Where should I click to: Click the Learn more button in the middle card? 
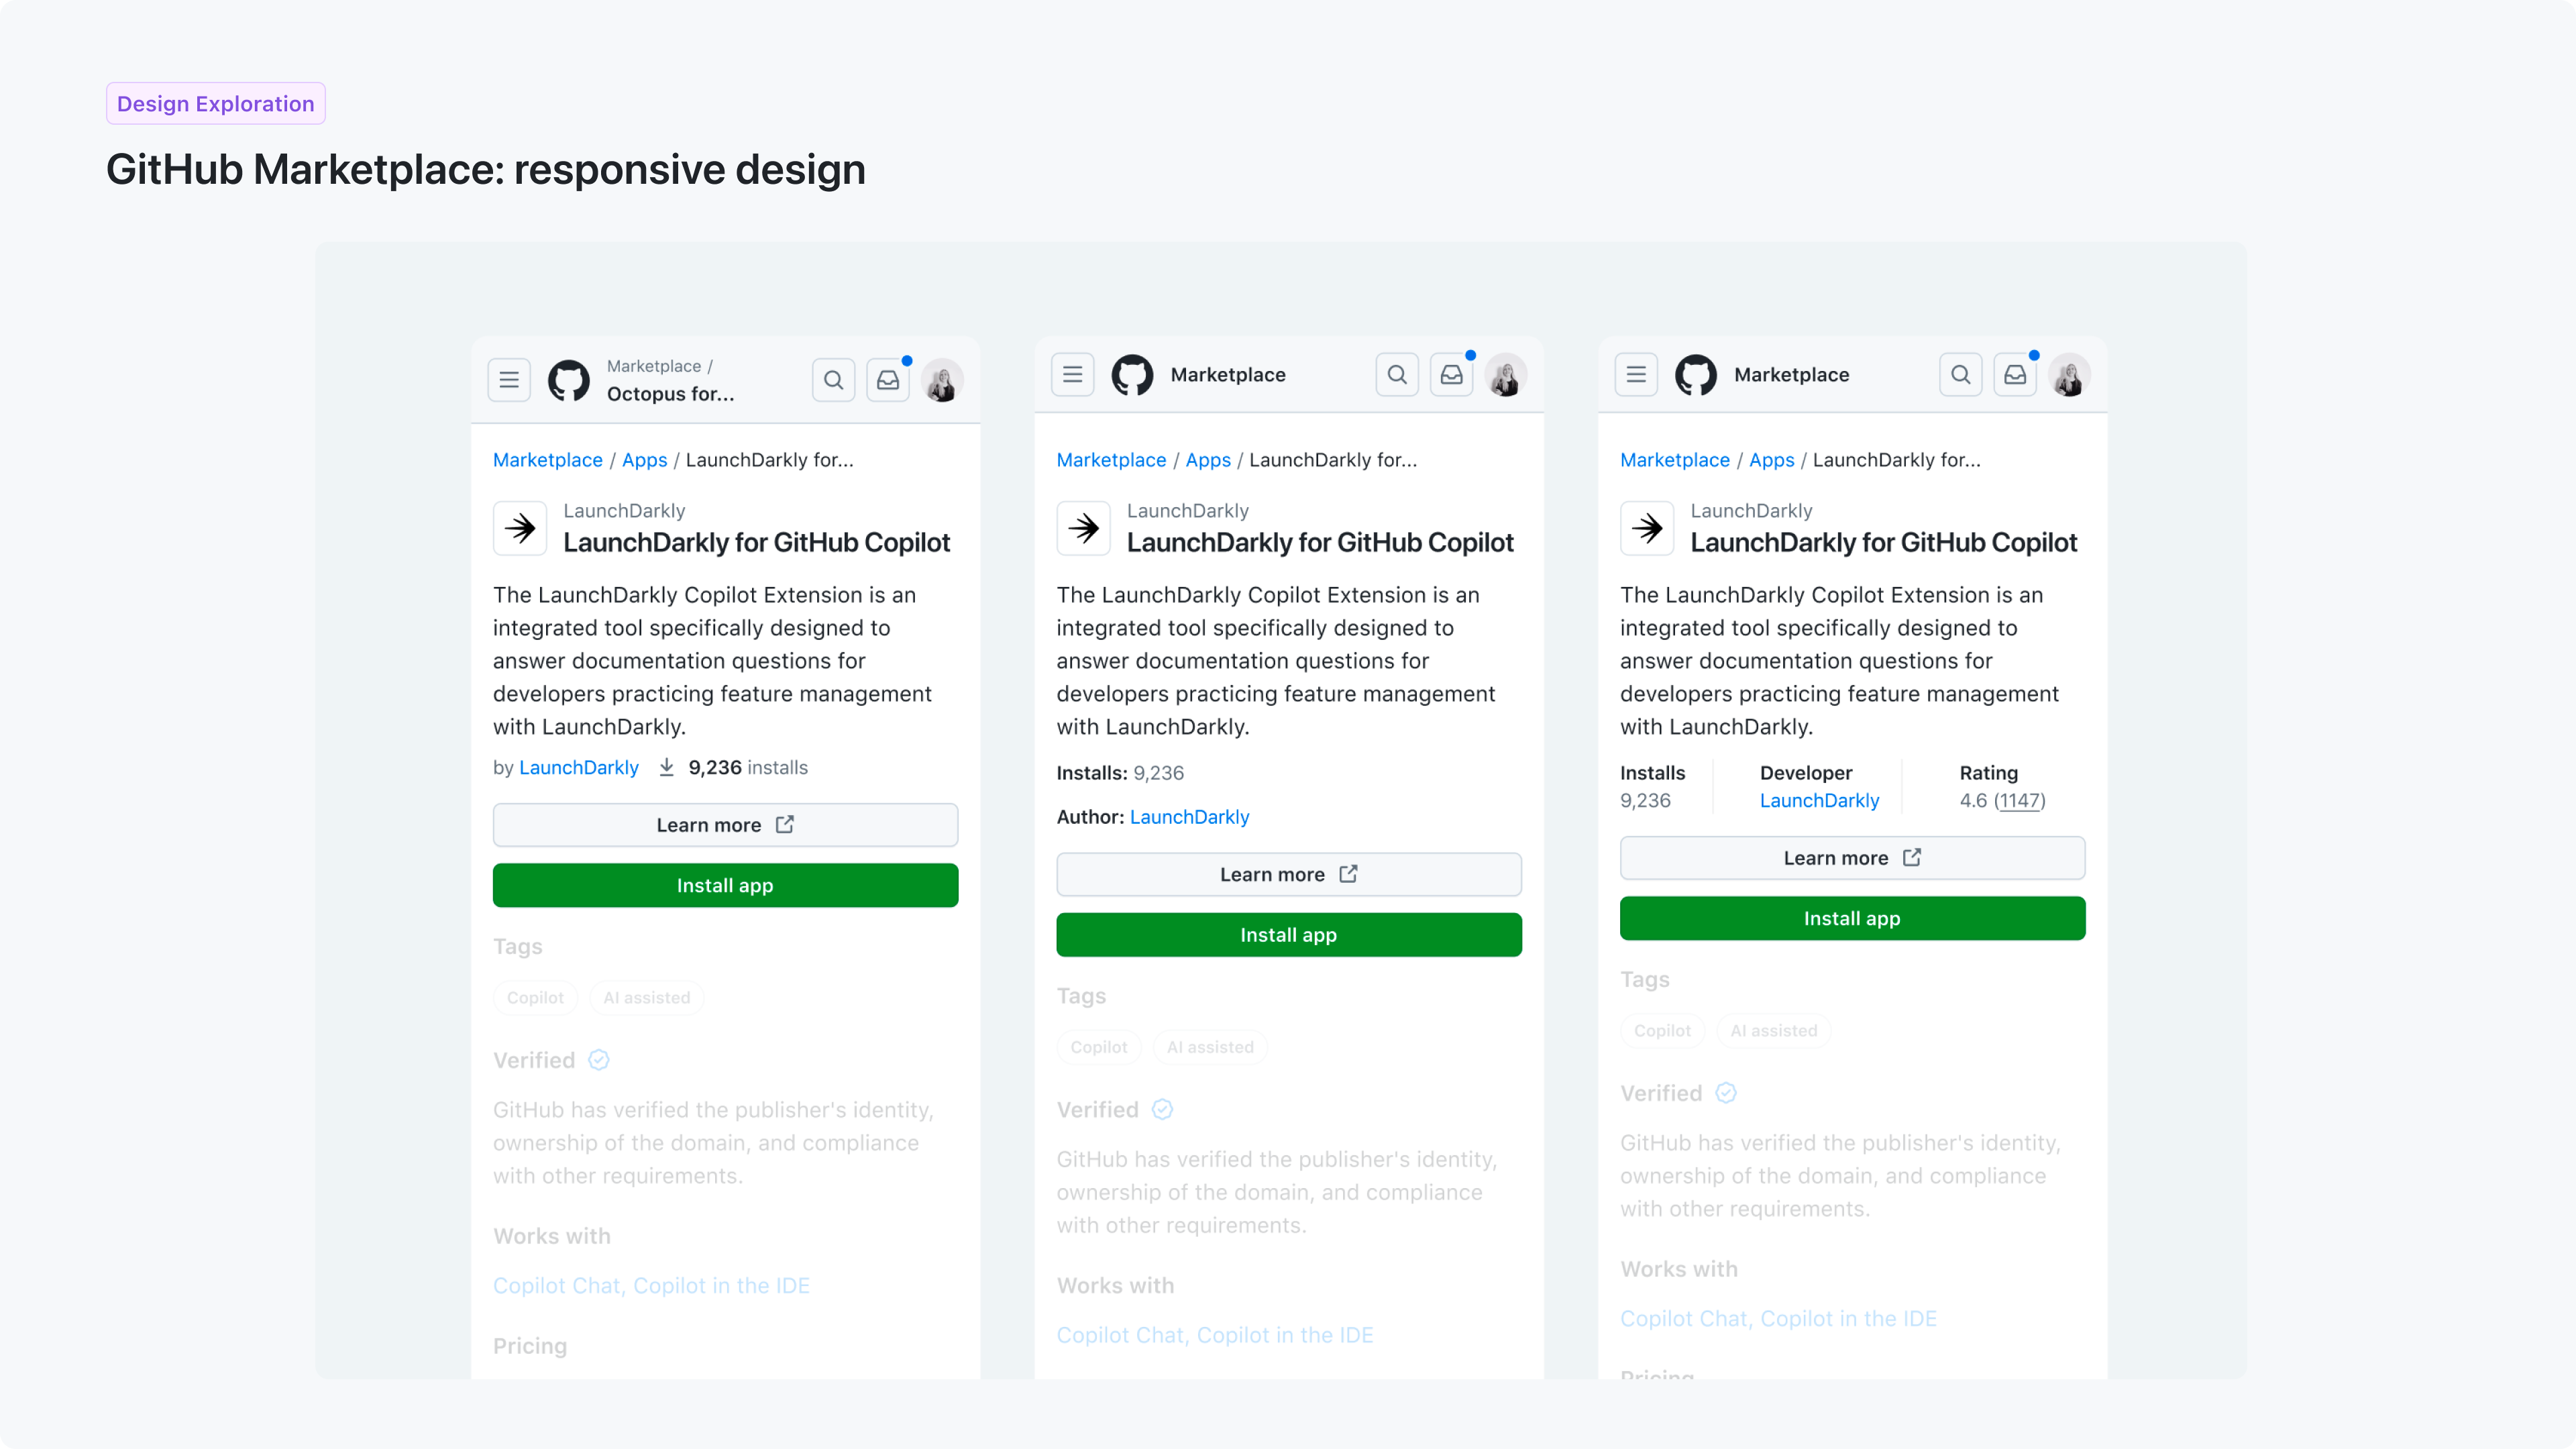pos(1288,873)
